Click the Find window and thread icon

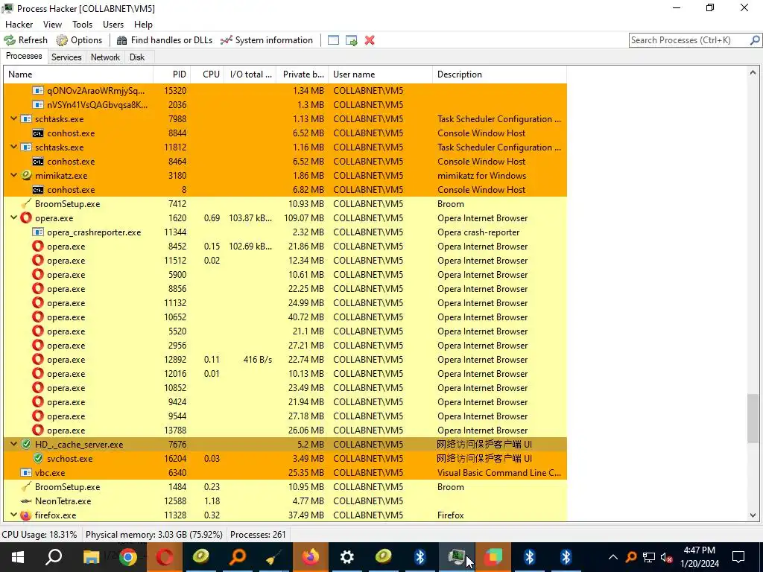click(352, 40)
